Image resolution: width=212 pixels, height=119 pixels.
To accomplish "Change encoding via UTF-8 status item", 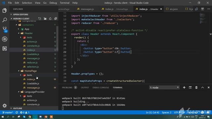I will pos(177,112).
